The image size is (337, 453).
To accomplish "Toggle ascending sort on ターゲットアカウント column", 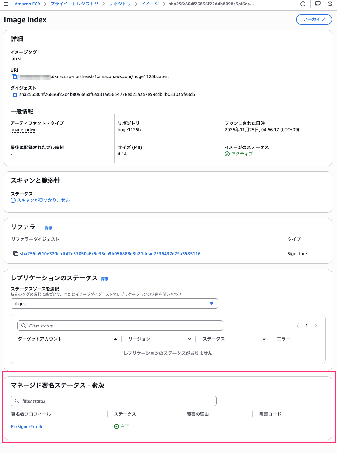I will point(115,339).
